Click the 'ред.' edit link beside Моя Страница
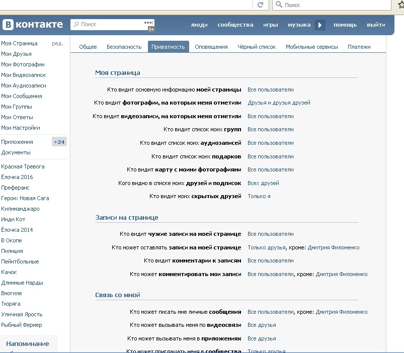 coord(57,43)
